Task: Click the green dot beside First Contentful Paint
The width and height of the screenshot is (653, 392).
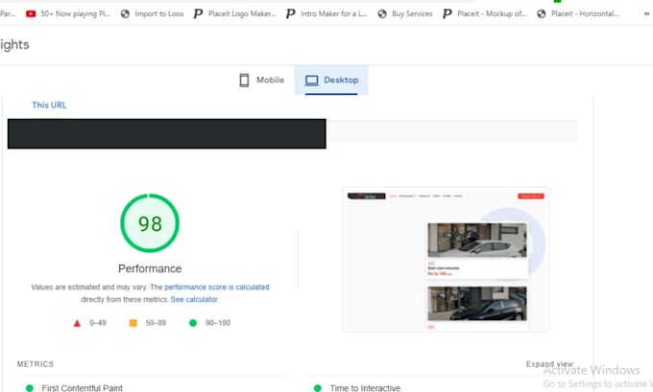Action: pos(30,388)
